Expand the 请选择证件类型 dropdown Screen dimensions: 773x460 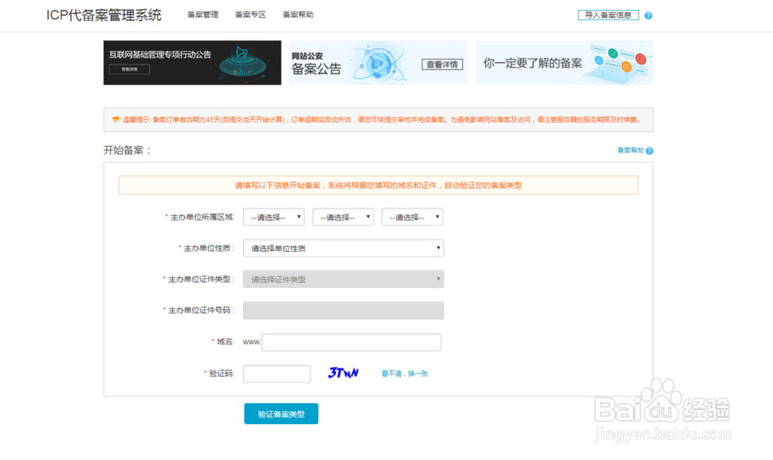[343, 279]
